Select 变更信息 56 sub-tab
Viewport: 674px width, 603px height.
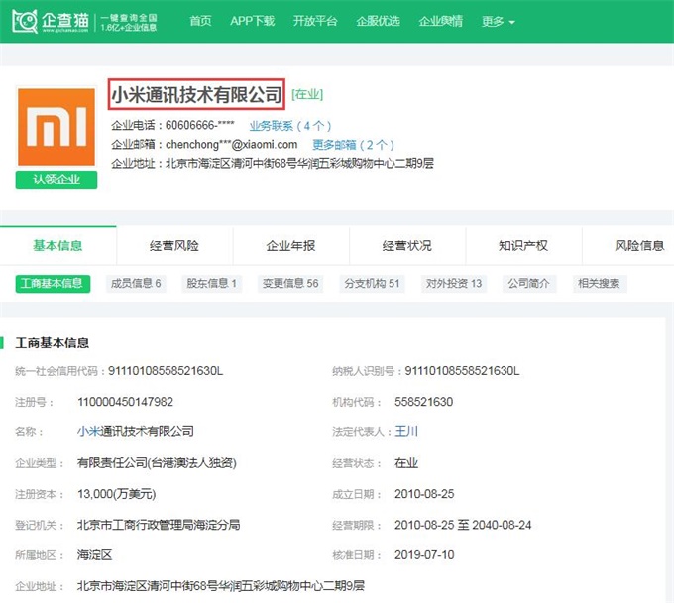point(290,284)
